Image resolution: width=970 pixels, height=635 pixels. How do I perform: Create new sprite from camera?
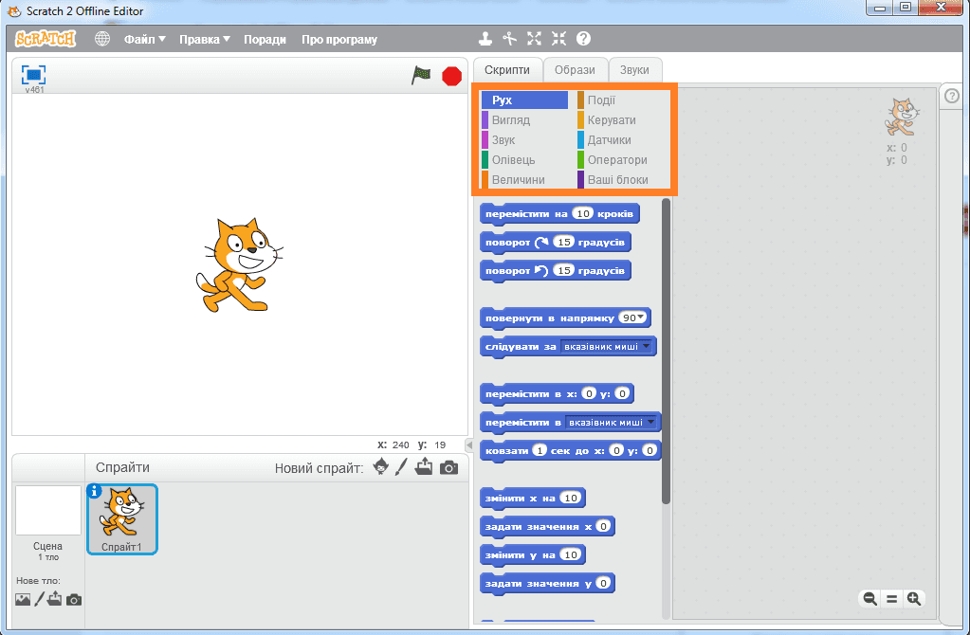[x=448, y=467]
